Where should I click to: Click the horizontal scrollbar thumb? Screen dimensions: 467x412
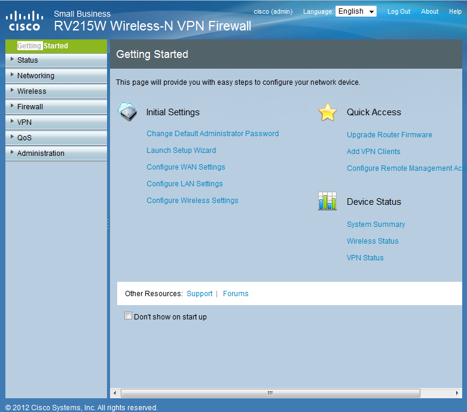[269, 393]
